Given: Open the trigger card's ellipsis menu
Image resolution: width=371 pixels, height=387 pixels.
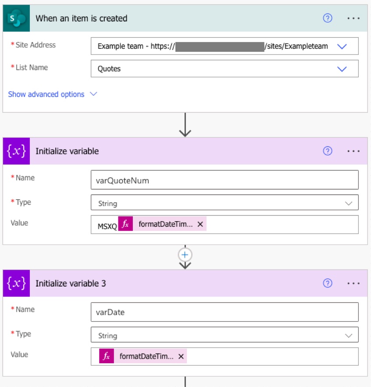Looking at the screenshot, I should pyautogui.click(x=353, y=18).
